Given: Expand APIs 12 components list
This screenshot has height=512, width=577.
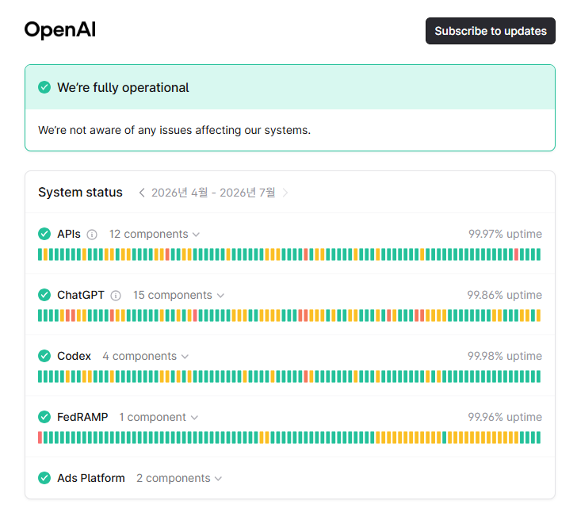Looking at the screenshot, I should 155,234.
